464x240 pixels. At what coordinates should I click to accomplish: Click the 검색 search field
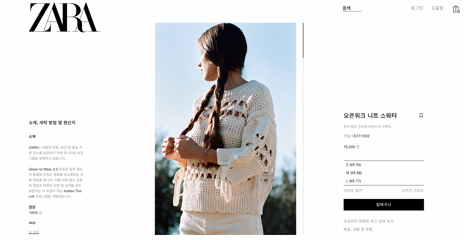tap(352, 8)
